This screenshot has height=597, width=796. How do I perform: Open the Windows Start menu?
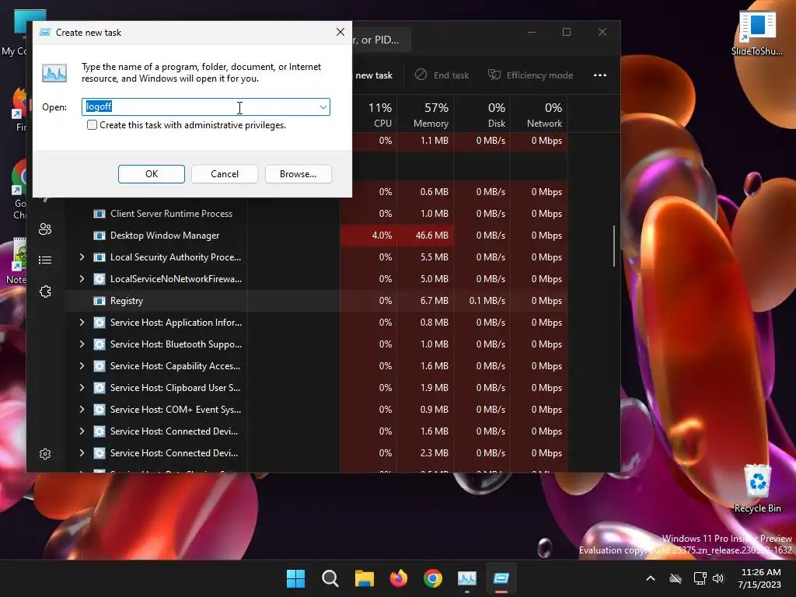tap(296, 578)
